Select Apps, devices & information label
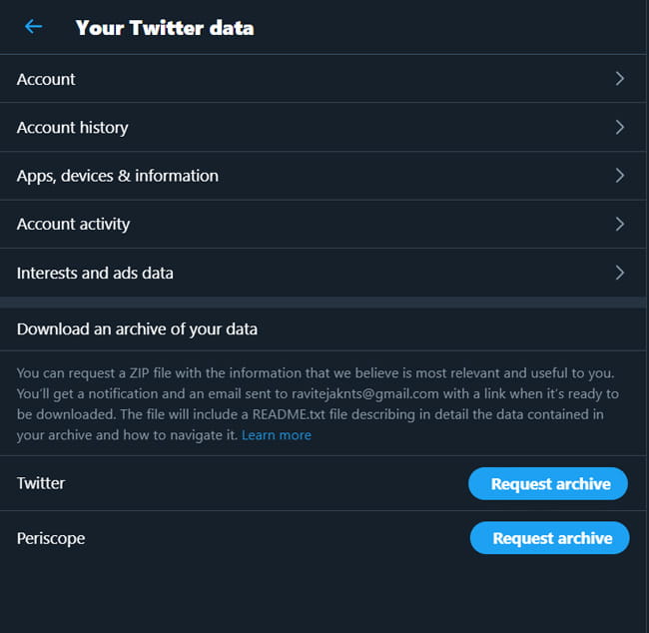This screenshot has height=633, width=649. pos(117,176)
